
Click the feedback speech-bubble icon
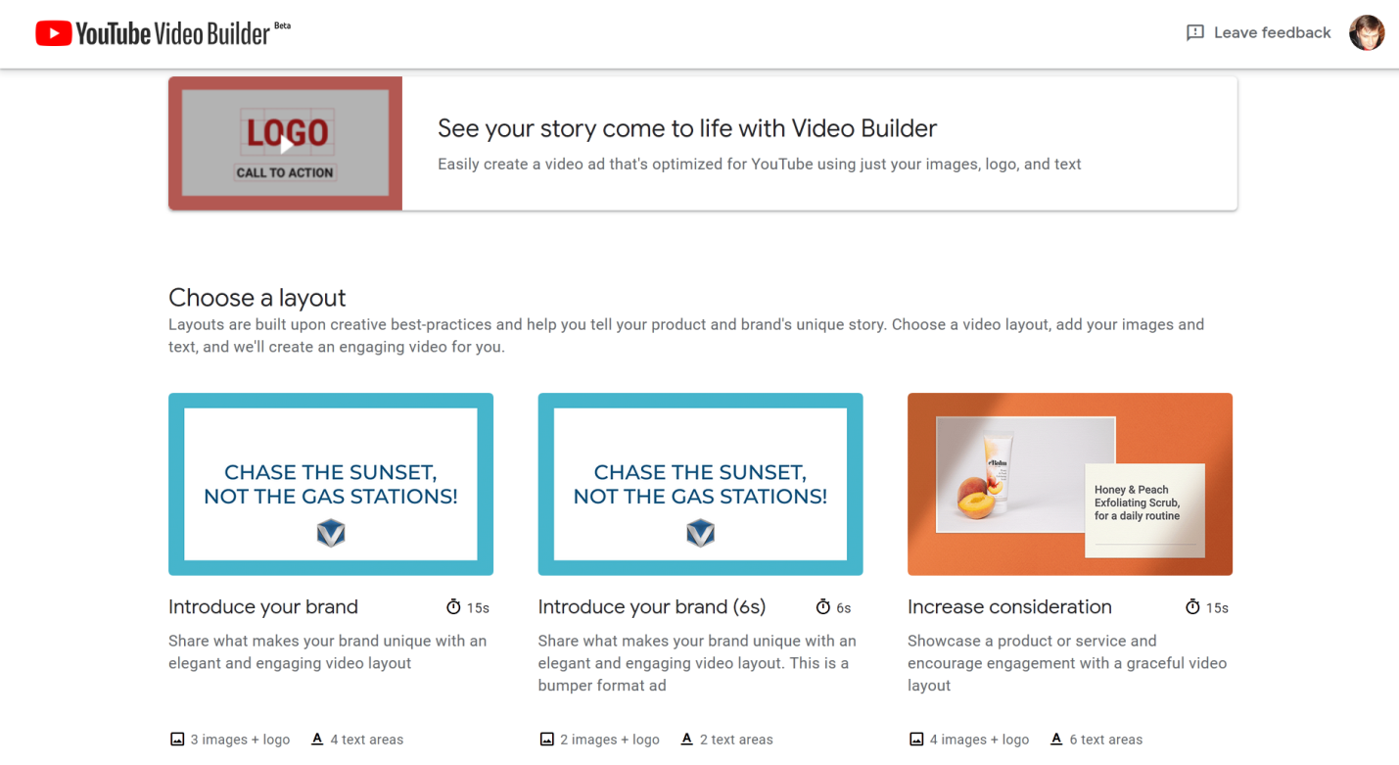click(x=1194, y=32)
